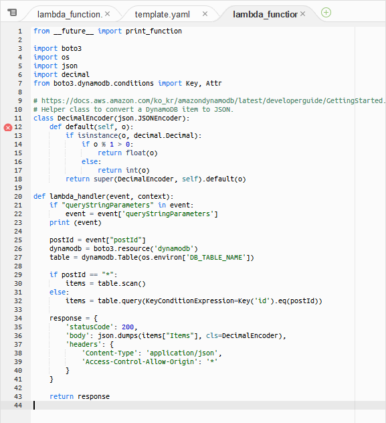Image resolution: width=386 pixels, height=423 pixels.
Task: Place cursor on 'return response' line
Action: [80, 396]
